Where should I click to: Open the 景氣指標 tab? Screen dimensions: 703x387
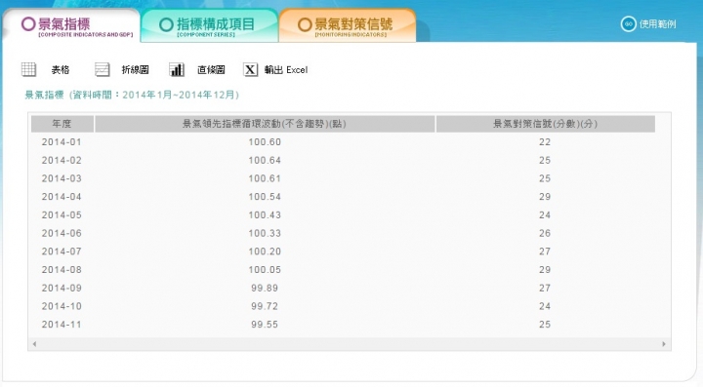(71, 26)
